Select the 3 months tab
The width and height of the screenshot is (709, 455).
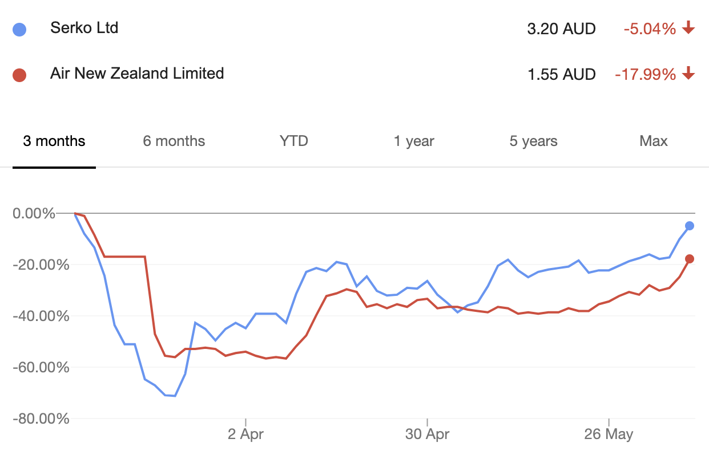54,141
